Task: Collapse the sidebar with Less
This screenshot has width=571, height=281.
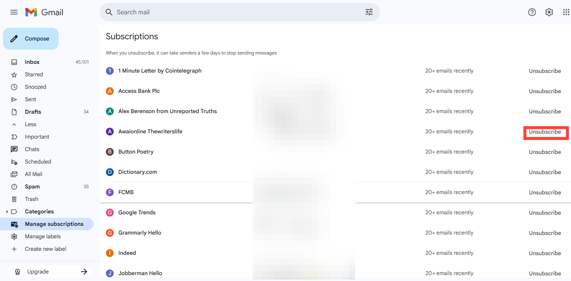Action: pos(31,124)
